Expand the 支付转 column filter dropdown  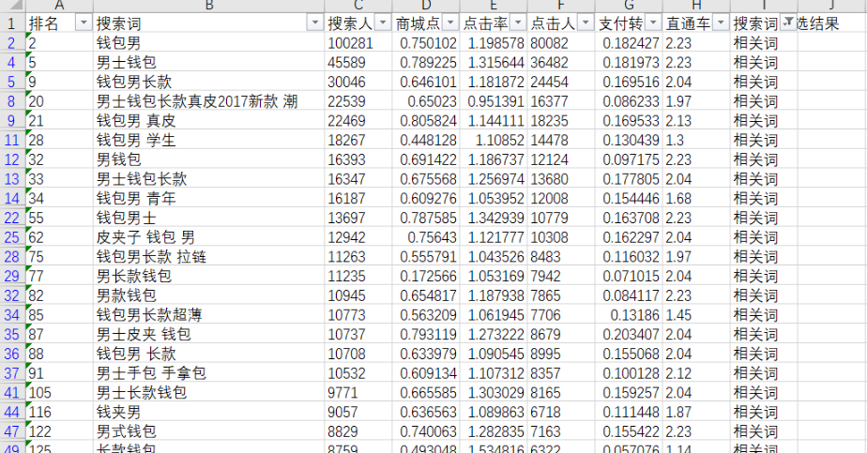(653, 23)
